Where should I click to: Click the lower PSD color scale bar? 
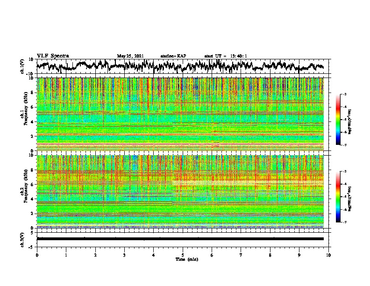pyautogui.click(x=338, y=197)
